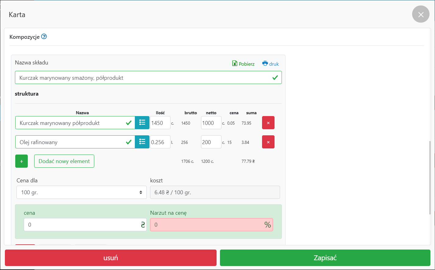This screenshot has width=435, height=270.
Task: Focus quantity field showing 0.256
Action: pos(160,142)
